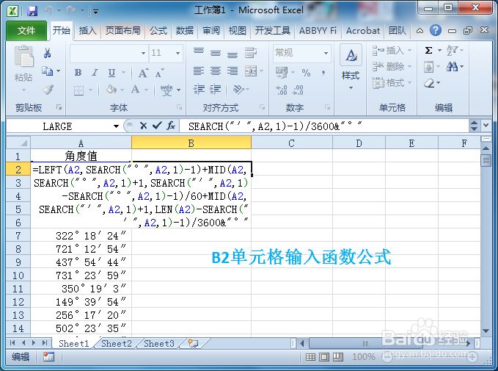498x371 pixels.
Task: Click Increase Decimal icon
Action: tap(282, 90)
